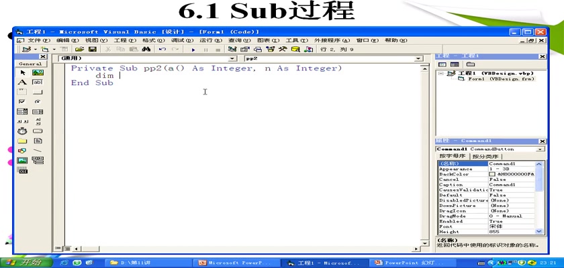Screen dimensions: 564x268
Task: Switch to Procedure View at code bottom
Action: (x=57, y=249)
